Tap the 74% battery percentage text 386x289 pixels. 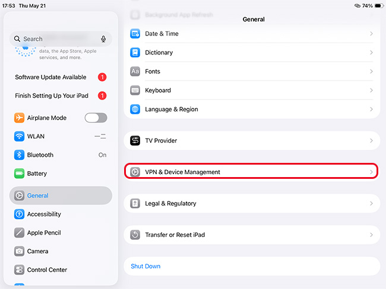(x=367, y=6)
